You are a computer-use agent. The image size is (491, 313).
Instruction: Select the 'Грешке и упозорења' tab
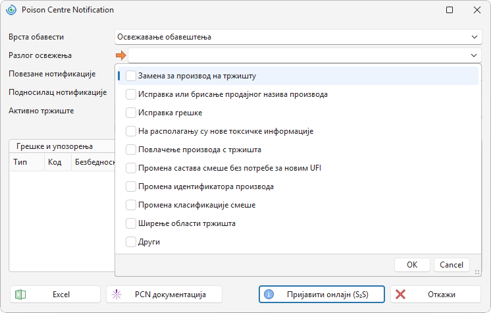55,146
